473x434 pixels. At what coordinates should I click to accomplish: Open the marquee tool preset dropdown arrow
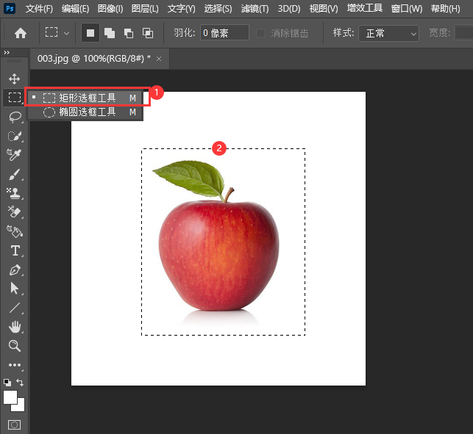[67, 33]
